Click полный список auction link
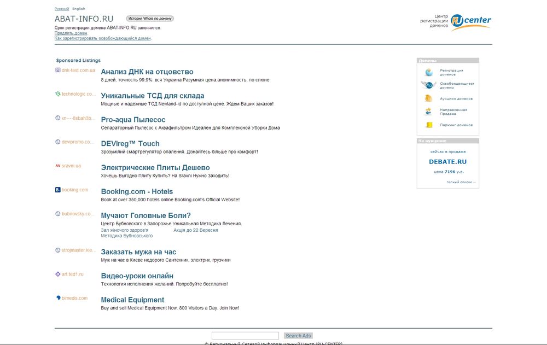 coord(461,182)
